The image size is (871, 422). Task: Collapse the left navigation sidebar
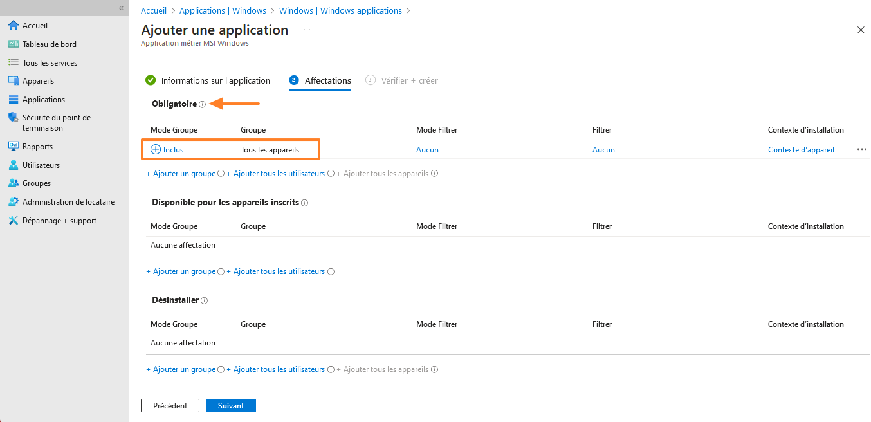click(x=121, y=8)
